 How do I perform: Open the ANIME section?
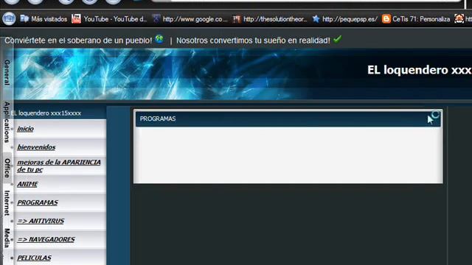(x=27, y=184)
